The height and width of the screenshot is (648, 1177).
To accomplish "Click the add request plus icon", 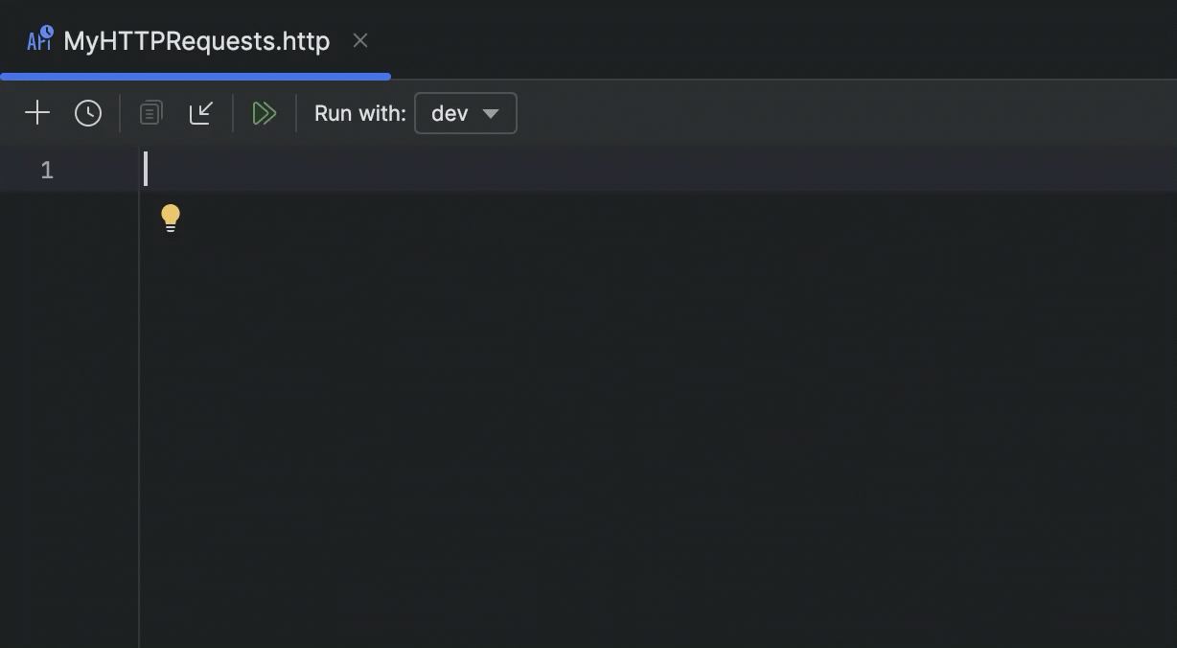I will click(37, 112).
